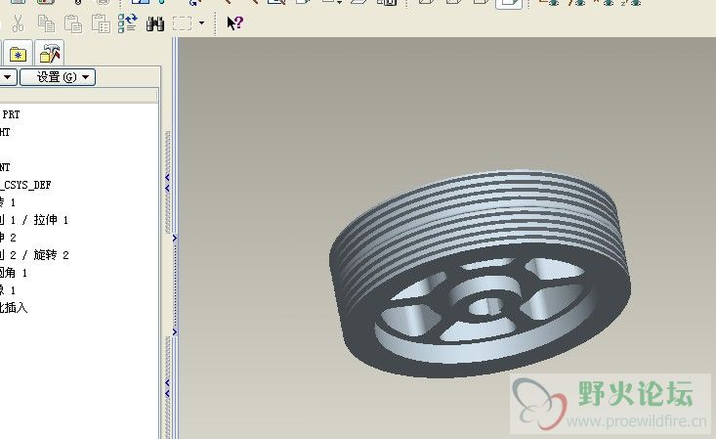Switch to the Connections hammer navigator tab
716x439 pixels.
point(49,54)
